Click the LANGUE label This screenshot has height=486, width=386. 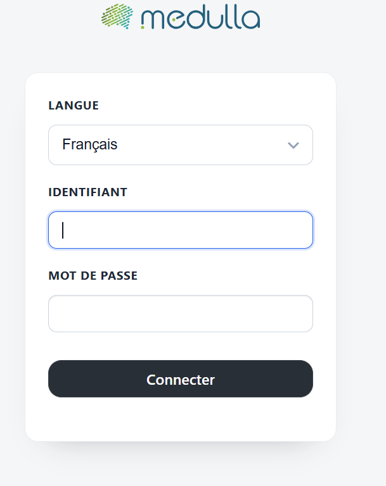click(x=74, y=106)
